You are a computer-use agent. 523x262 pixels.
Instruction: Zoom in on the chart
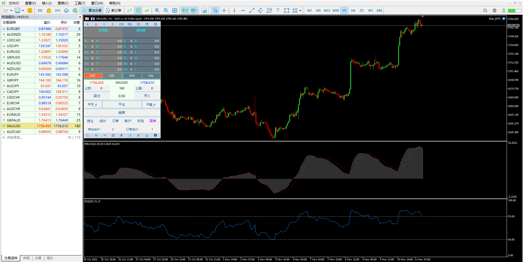pos(157,11)
